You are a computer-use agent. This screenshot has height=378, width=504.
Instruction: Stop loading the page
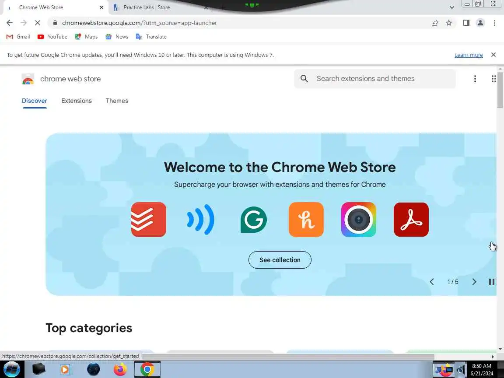click(37, 23)
